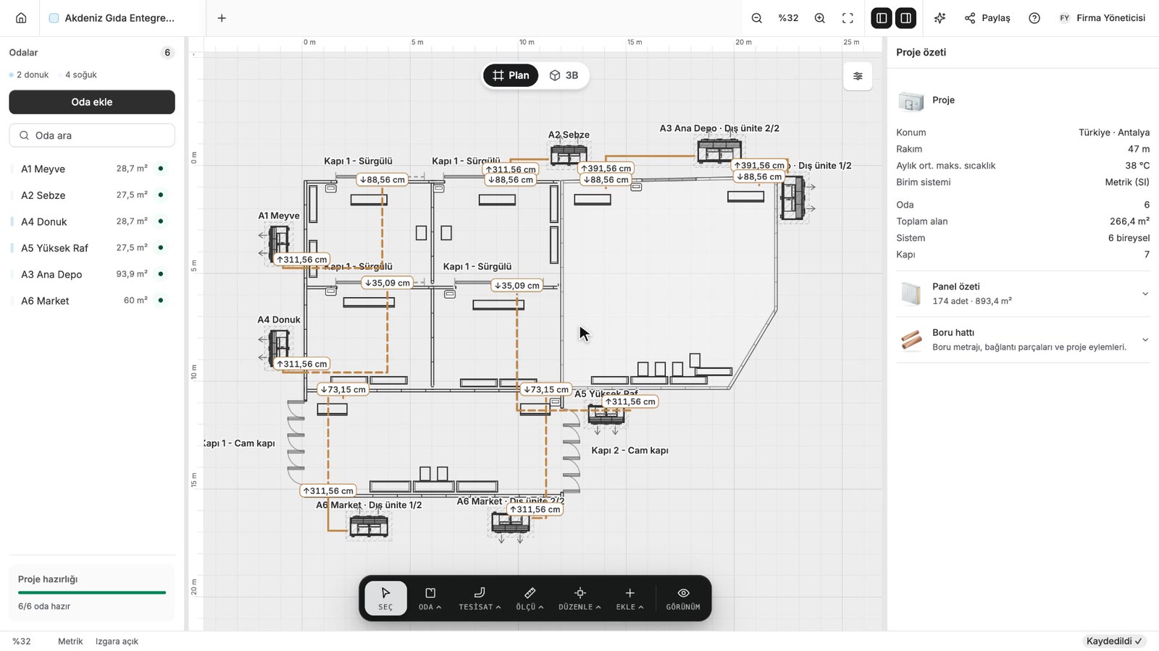Image resolution: width=1159 pixels, height=651 pixels.
Task: Go to the home icon
Action: 21,18
